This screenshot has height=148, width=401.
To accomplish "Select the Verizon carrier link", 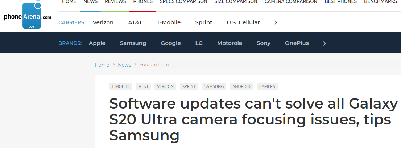I will 103,22.
